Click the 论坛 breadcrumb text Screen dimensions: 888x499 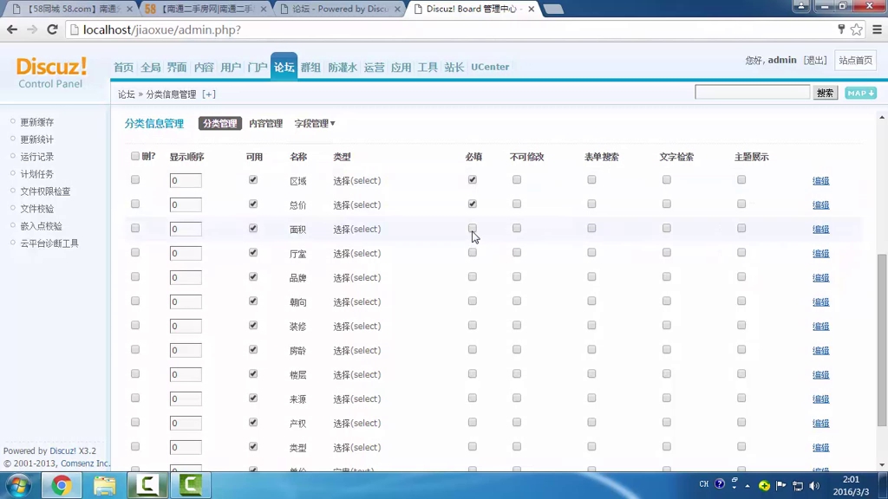[x=127, y=94]
